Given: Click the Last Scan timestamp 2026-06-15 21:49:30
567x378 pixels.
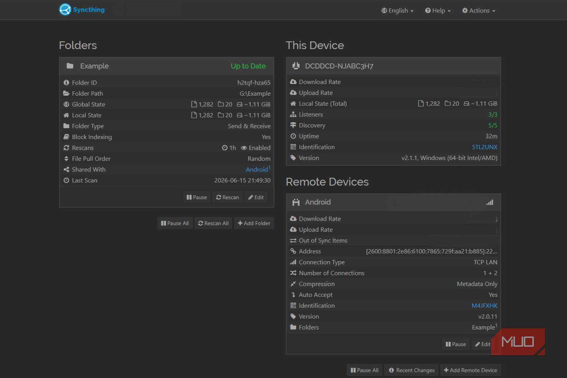Looking at the screenshot, I should pos(242,180).
